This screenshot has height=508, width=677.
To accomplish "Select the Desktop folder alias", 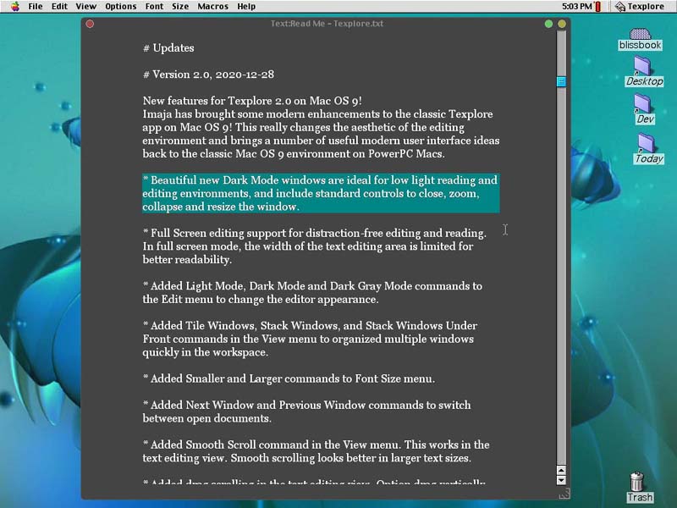I will tap(644, 72).
